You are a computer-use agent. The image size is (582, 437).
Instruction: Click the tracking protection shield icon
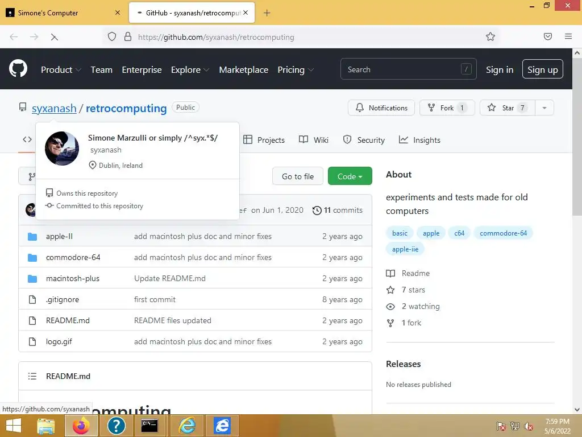pos(112,36)
